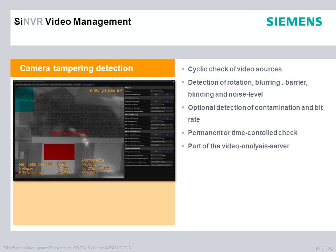Screen dimensions: 336x252
Task: Edit the Bild zu dunkel Alarmmeldung field
Action: point(162,145)
